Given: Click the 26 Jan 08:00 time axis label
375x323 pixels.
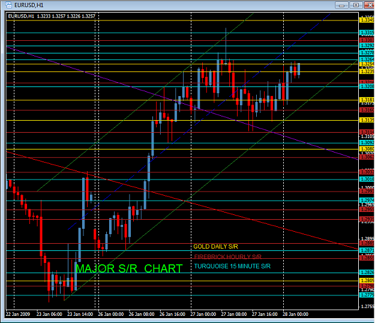Looking at the screenshot, I should (x=142, y=314).
